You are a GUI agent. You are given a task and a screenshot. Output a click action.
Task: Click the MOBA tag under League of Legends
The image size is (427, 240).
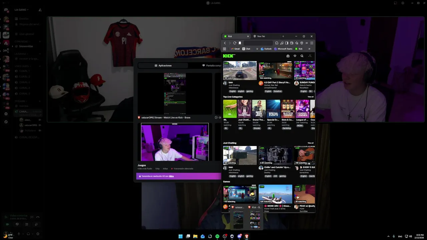tap(300, 126)
